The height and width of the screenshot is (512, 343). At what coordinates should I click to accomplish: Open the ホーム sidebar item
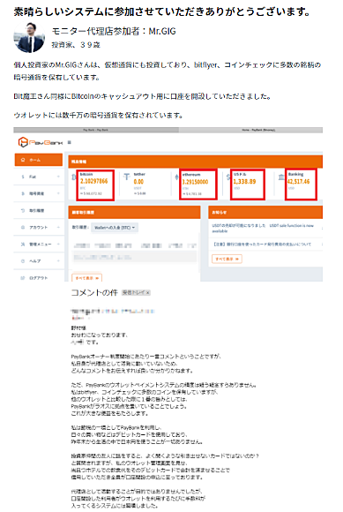point(39,160)
